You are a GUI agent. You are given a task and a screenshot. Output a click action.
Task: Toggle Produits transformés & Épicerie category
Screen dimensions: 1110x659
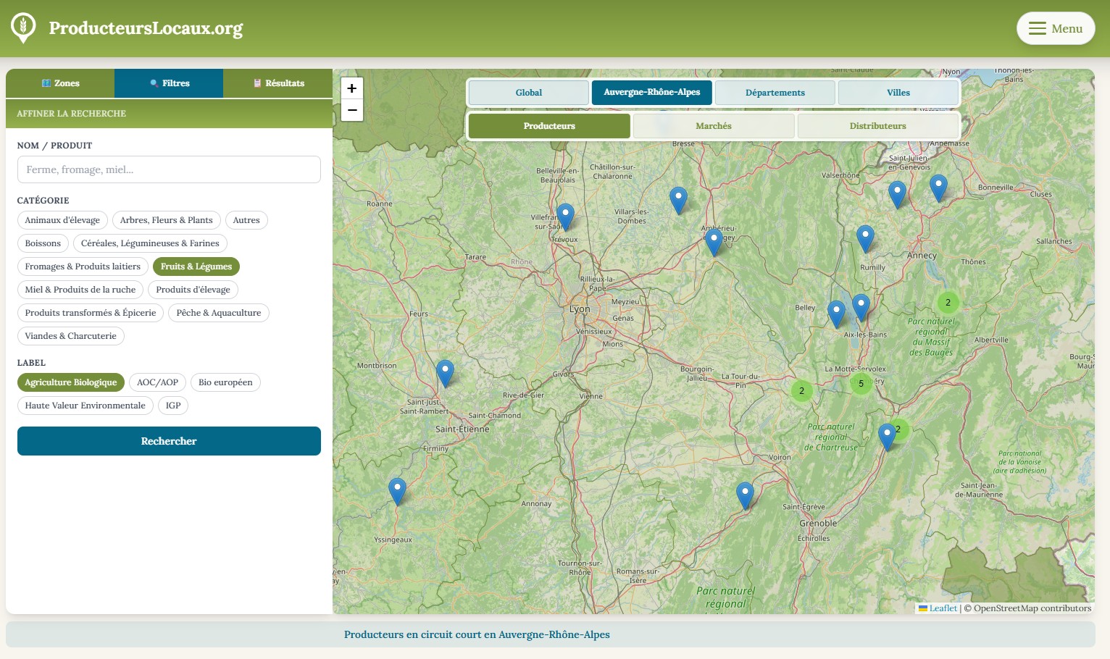[x=91, y=313]
